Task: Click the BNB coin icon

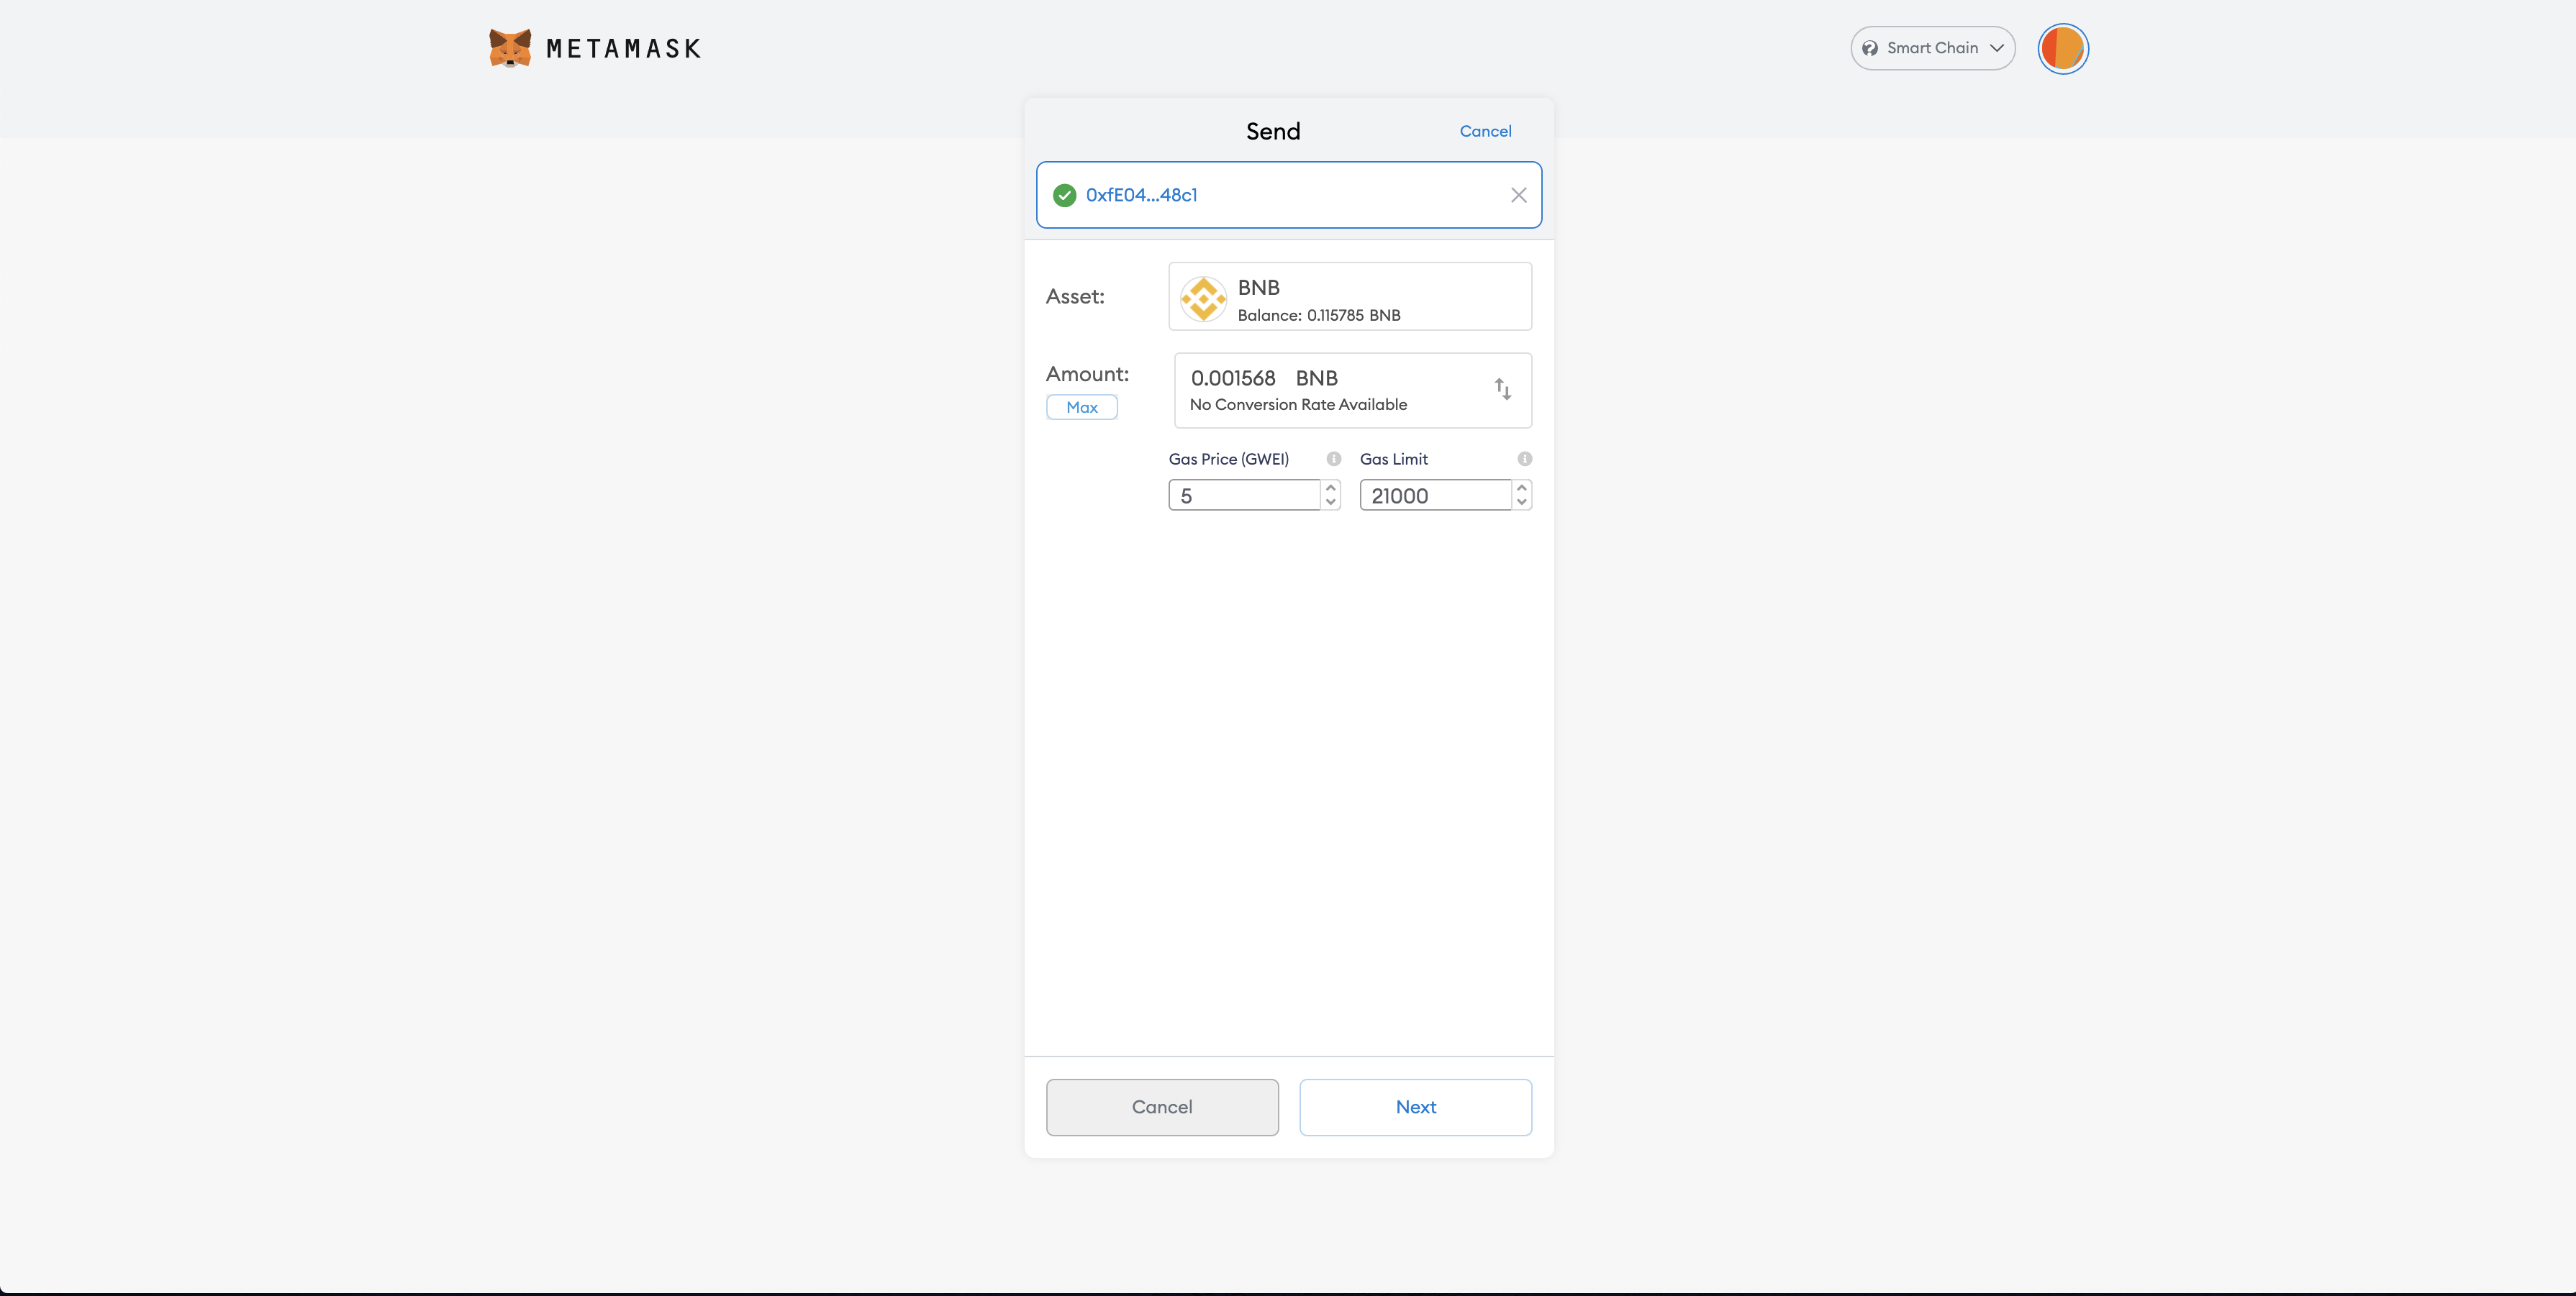Action: (x=1203, y=298)
